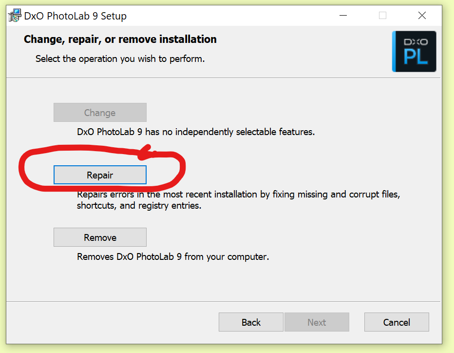Close the setup window
The width and height of the screenshot is (454, 353).
pos(422,16)
